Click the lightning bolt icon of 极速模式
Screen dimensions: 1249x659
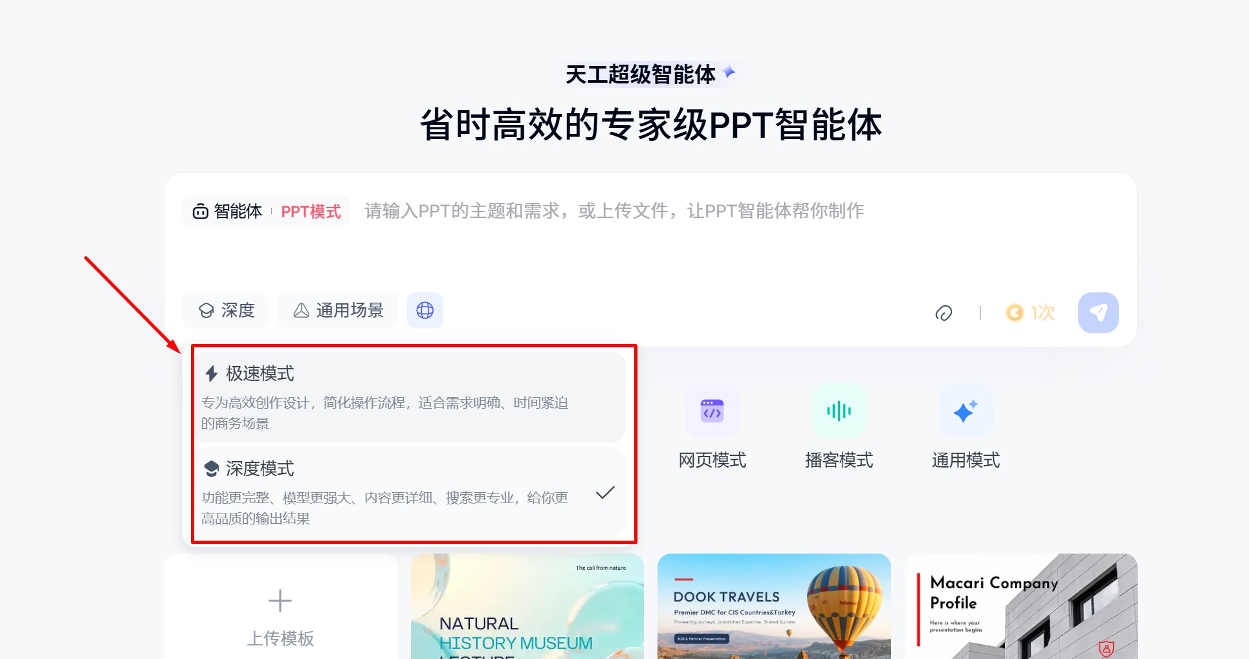[211, 374]
